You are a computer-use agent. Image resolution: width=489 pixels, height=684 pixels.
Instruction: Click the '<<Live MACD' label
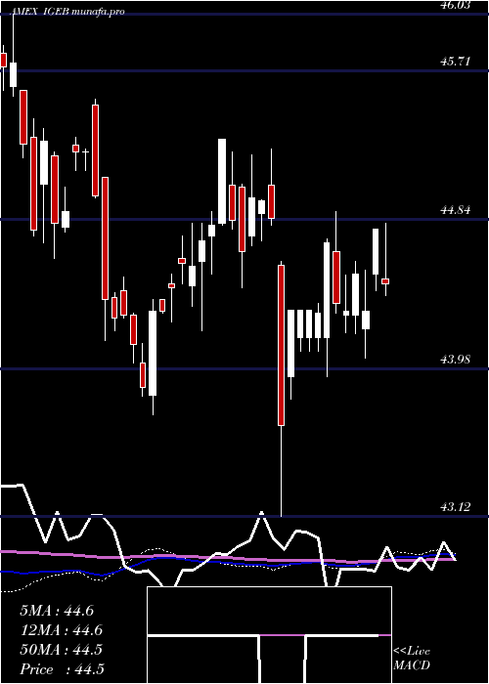click(412, 659)
